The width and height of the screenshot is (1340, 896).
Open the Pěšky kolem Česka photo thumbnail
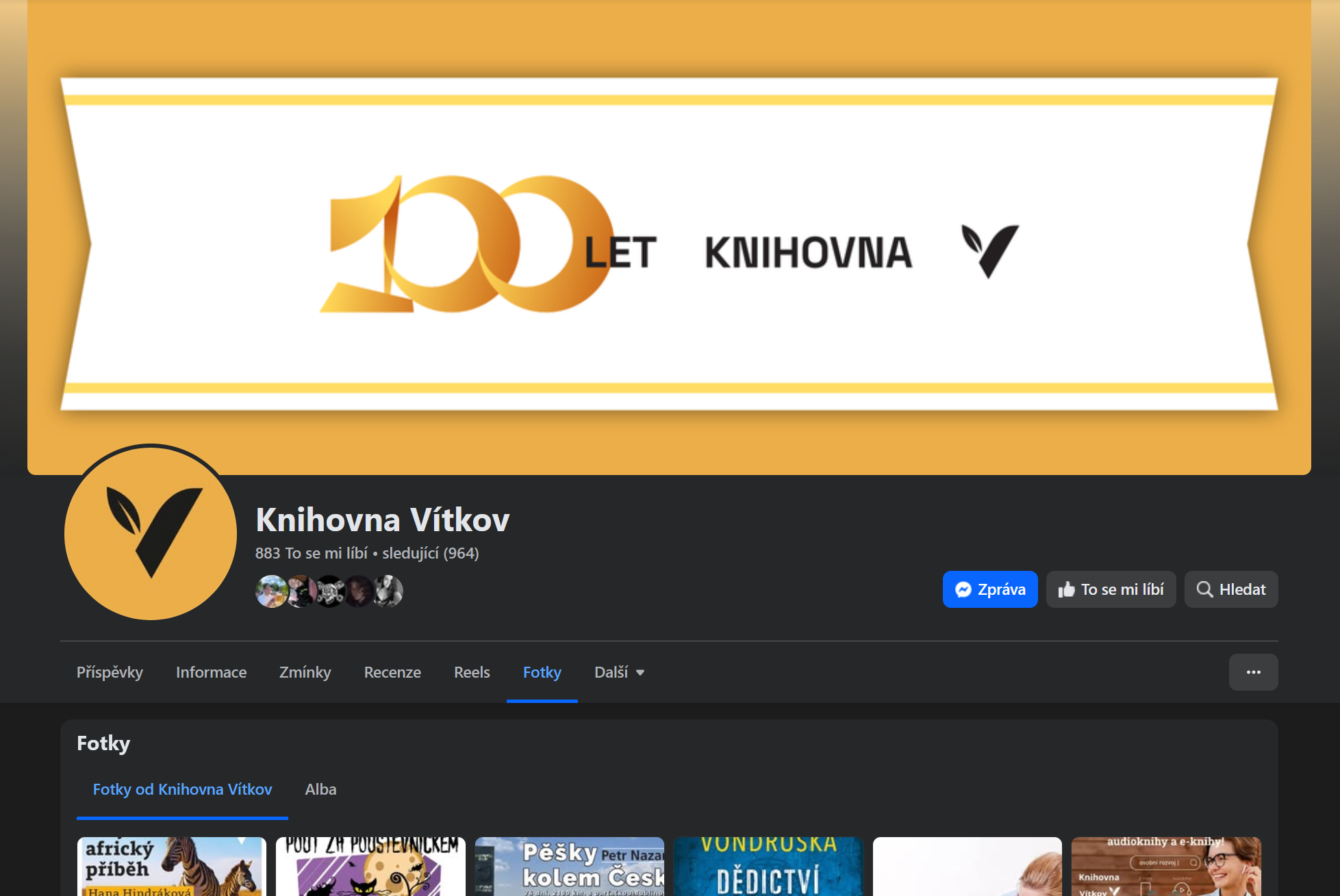(x=570, y=867)
